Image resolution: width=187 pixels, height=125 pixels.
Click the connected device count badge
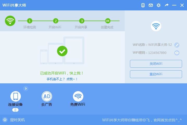(x=15, y=110)
